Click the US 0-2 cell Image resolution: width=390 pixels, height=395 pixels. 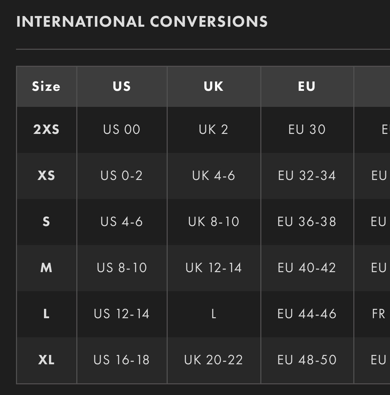122,176
